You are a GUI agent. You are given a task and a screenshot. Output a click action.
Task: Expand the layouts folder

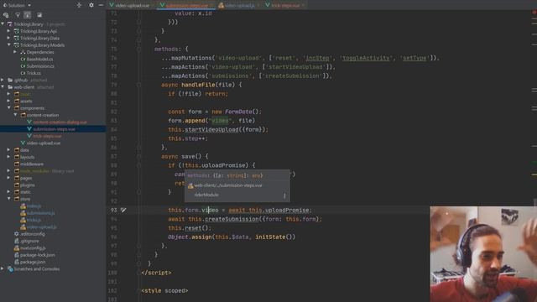pos(9,157)
